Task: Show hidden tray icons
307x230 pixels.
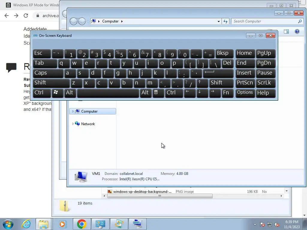Action: (x=255, y=225)
